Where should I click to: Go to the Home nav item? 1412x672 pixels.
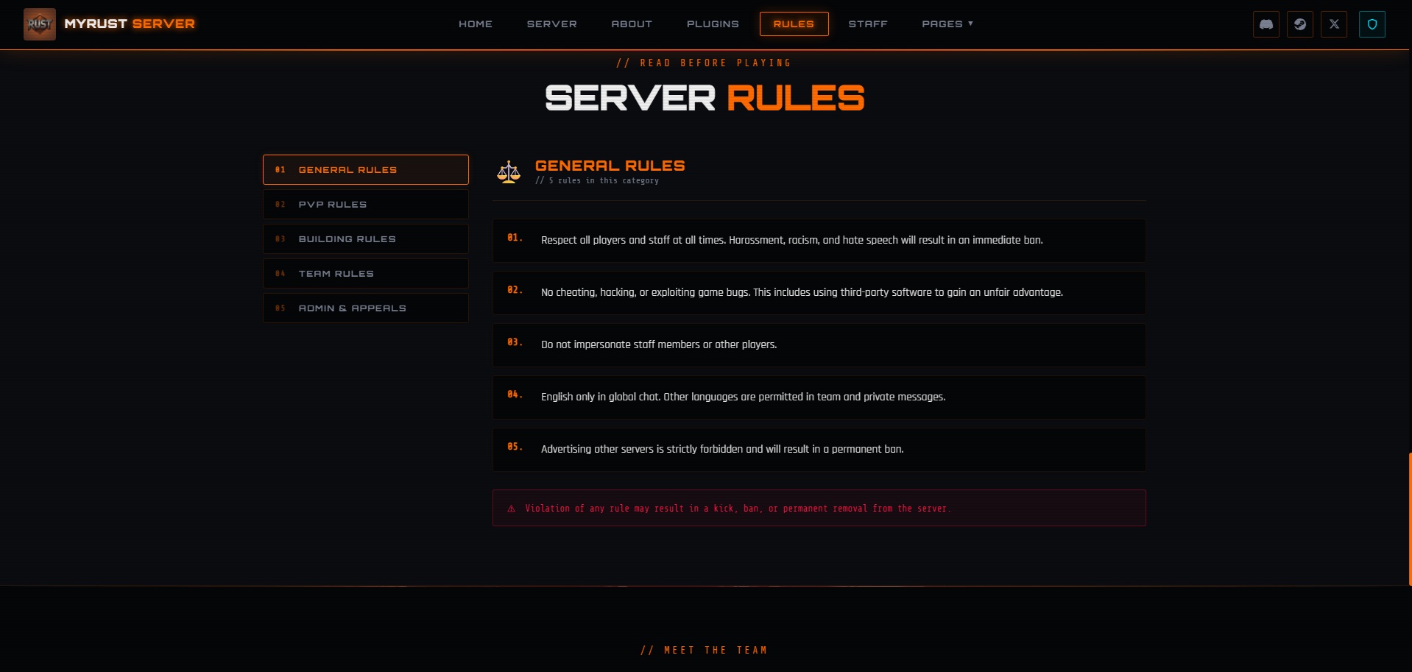tap(476, 24)
